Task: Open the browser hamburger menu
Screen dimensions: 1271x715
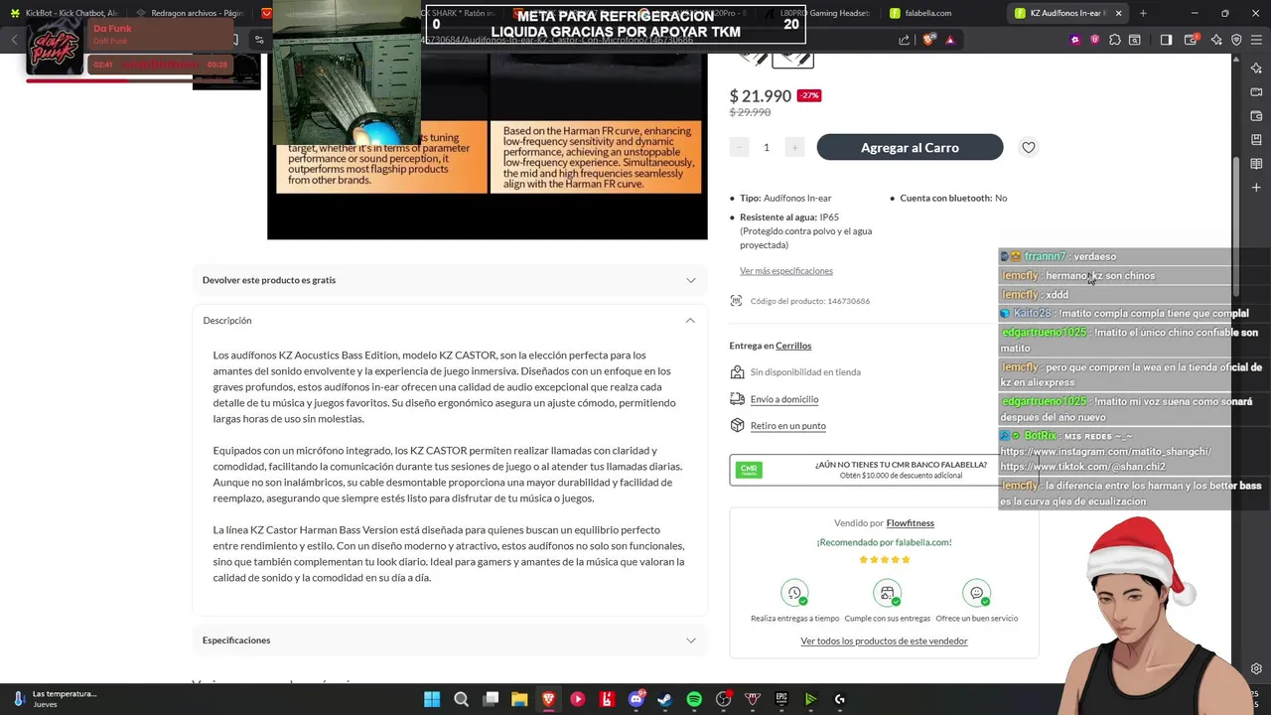Action: [x=1256, y=40]
